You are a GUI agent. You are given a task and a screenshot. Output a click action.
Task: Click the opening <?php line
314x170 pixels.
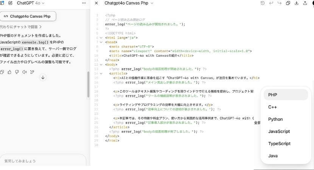pos(110,15)
